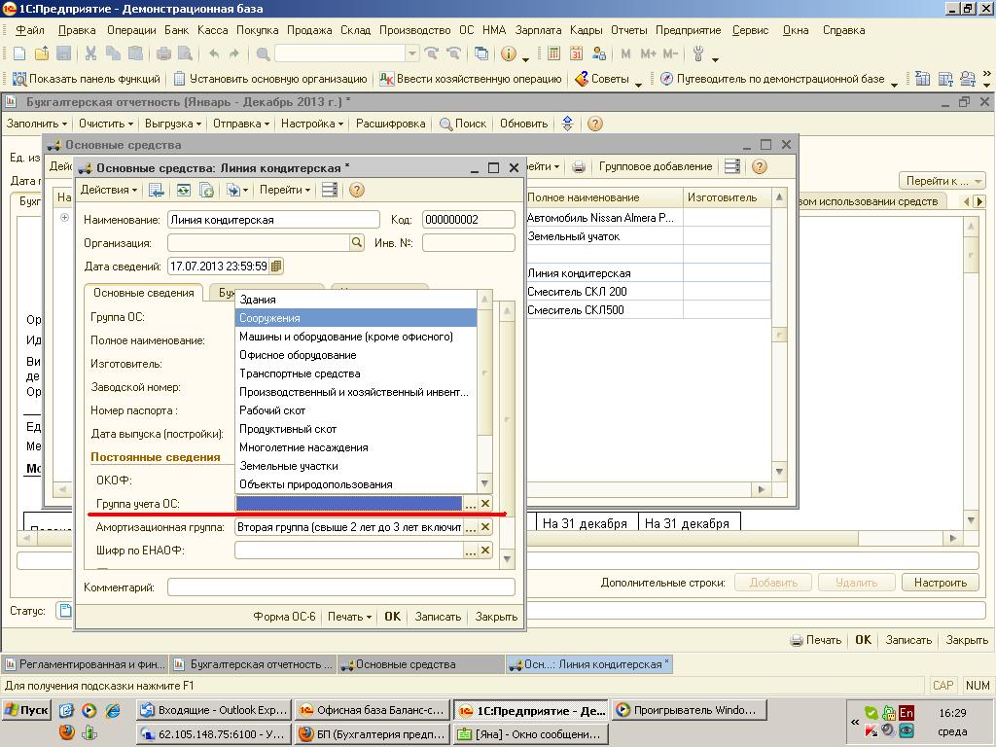
Task: Click Copy element icon in Линия кондитерская form
Action: (206, 190)
